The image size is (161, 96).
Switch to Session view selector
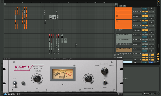[x=159, y=4]
